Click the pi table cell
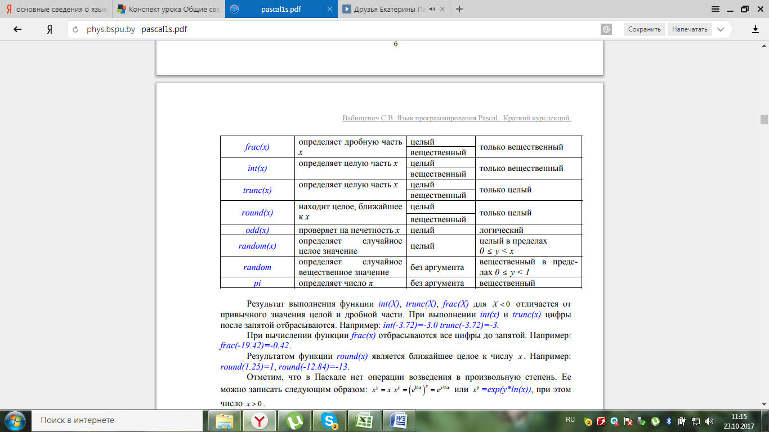This screenshot has height=432, width=769. [257, 283]
